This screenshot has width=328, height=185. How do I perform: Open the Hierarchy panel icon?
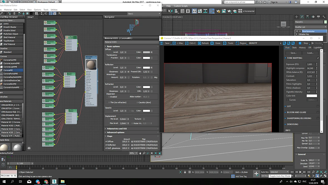tap(307, 17)
